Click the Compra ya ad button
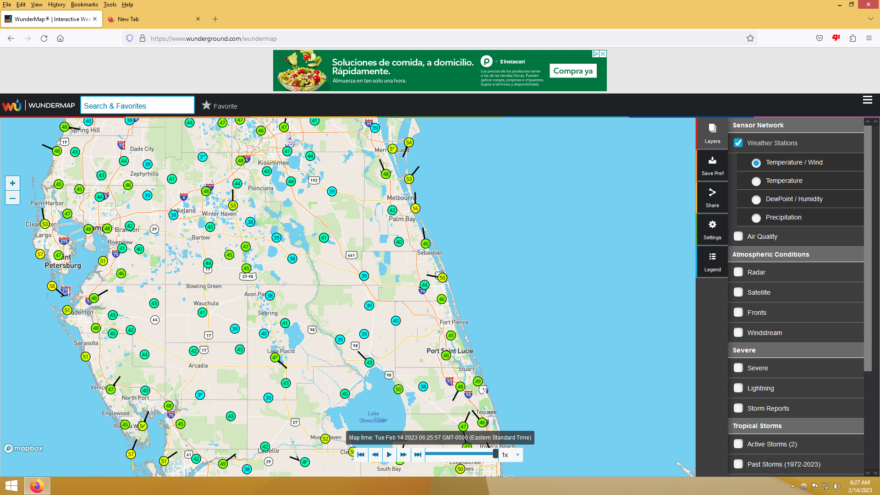The height and width of the screenshot is (495, 880). [x=573, y=71]
